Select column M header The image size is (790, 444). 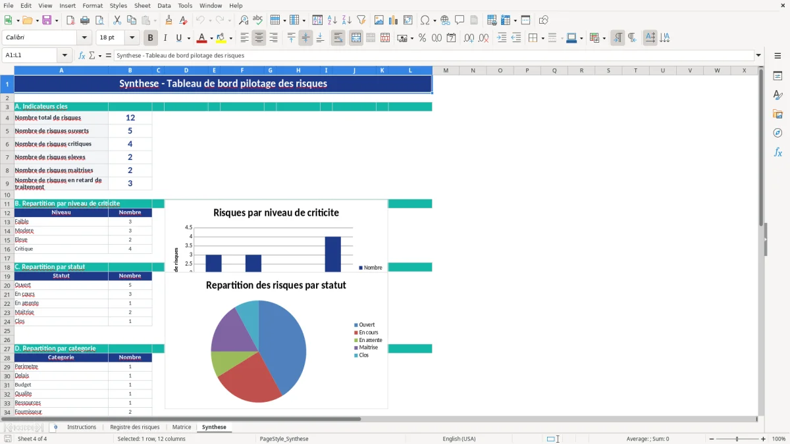tap(446, 70)
